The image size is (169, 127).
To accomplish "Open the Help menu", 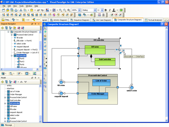I will point(36,6).
